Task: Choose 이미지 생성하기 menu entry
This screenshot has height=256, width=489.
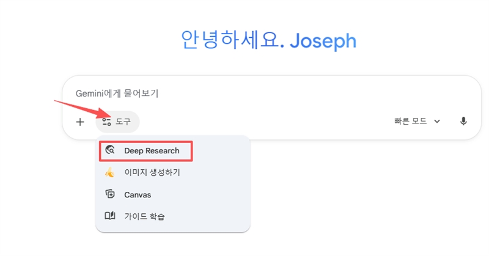Action: pos(152,172)
